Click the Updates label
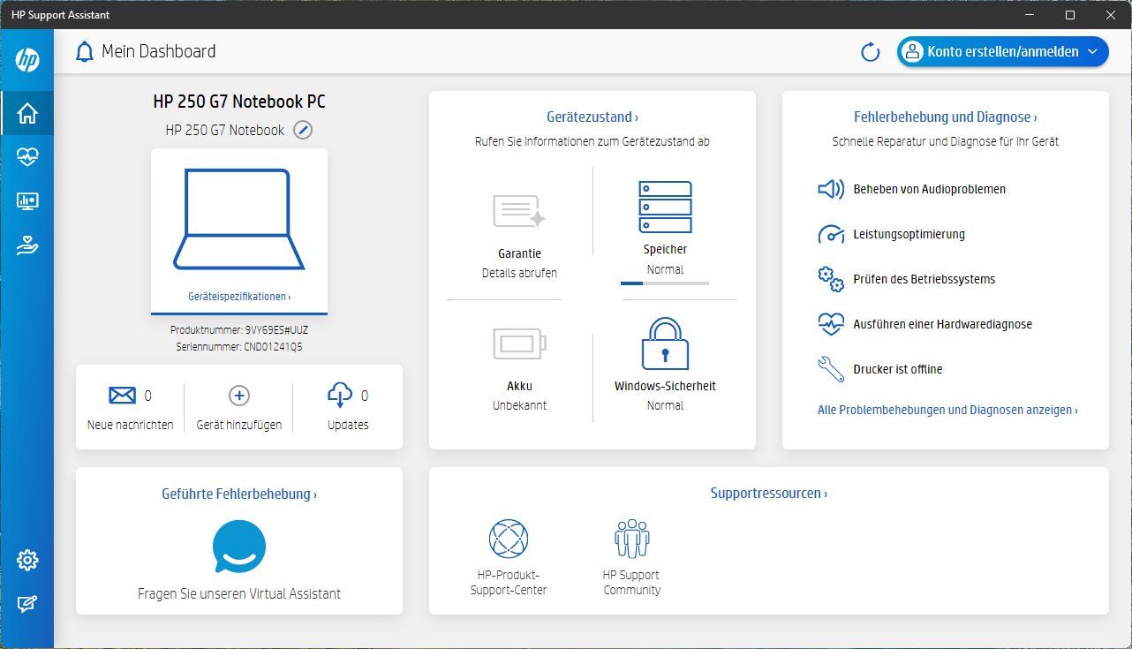Viewport: 1132px width, 649px height. [x=348, y=425]
